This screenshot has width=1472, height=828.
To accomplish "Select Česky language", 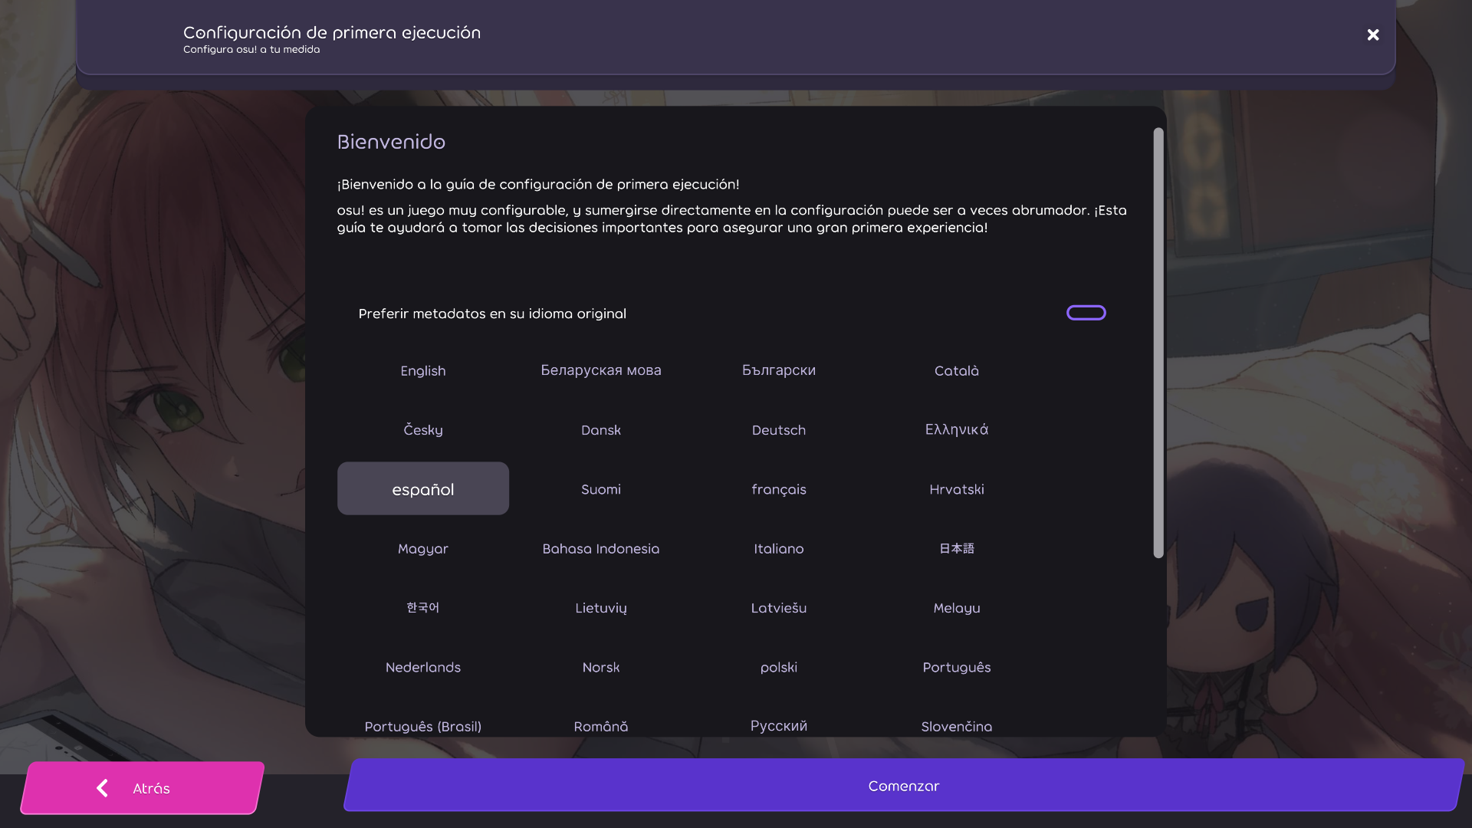I will tap(423, 429).
